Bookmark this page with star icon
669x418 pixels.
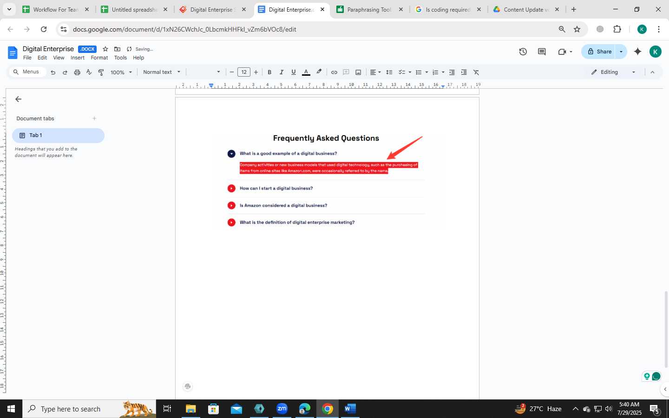(577, 29)
